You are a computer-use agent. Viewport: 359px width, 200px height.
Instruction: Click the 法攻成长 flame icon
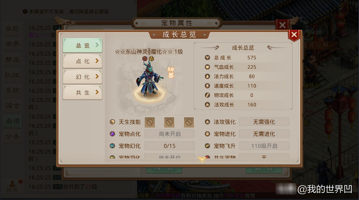pos(207,105)
